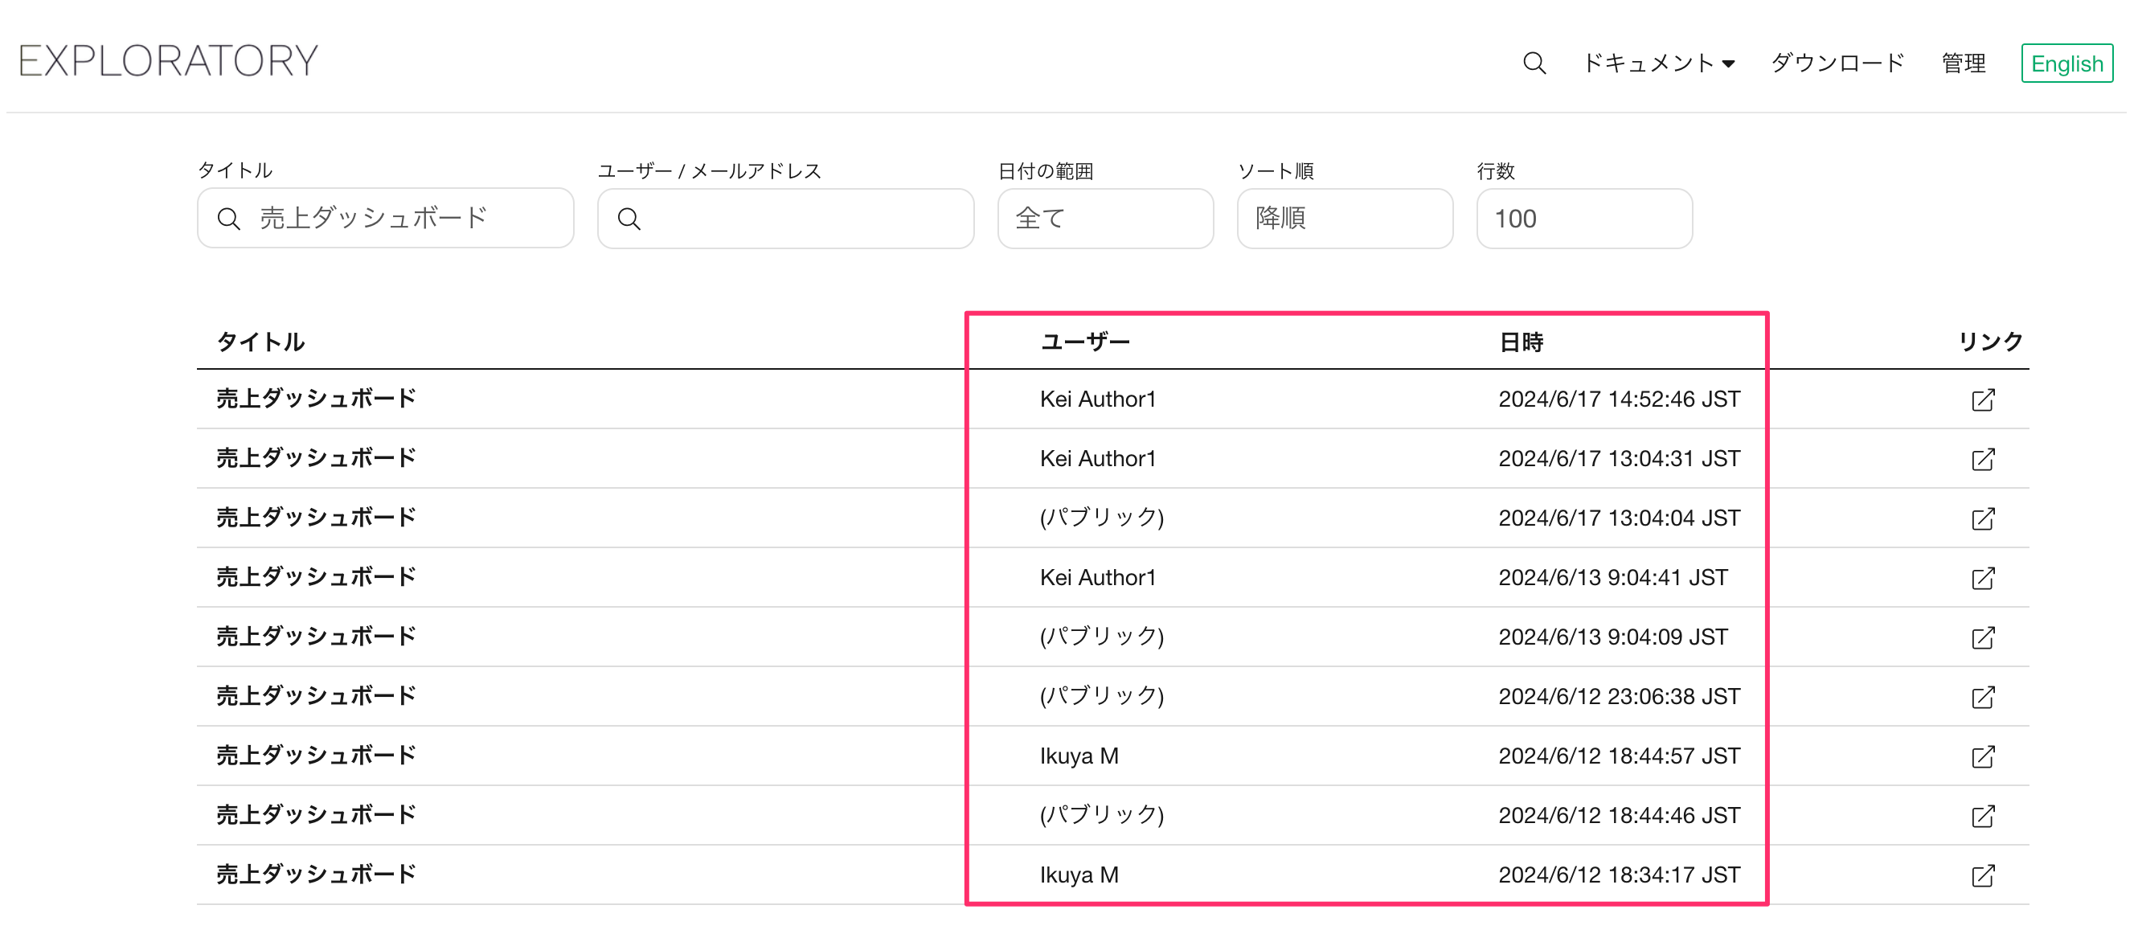Open the ダウンロード menu item
Screen dimensions: 2138x934
tap(1837, 63)
